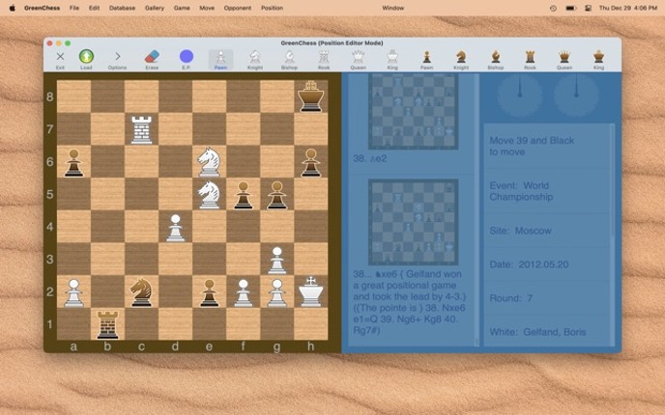The image size is (665, 415).
Task: Open the Database menu
Action: pyautogui.click(x=122, y=8)
